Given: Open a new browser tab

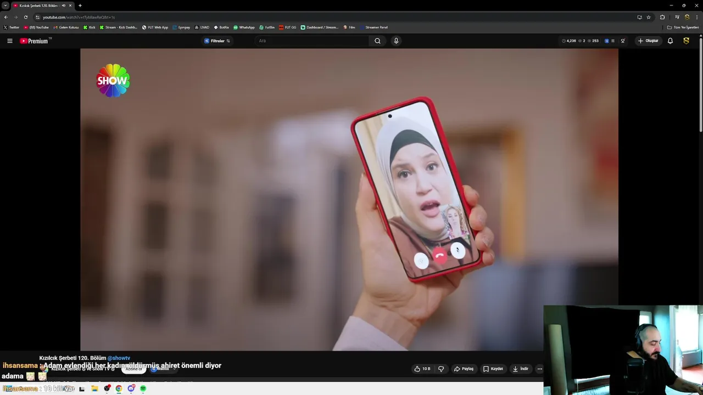Looking at the screenshot, I should click(80, 5).
